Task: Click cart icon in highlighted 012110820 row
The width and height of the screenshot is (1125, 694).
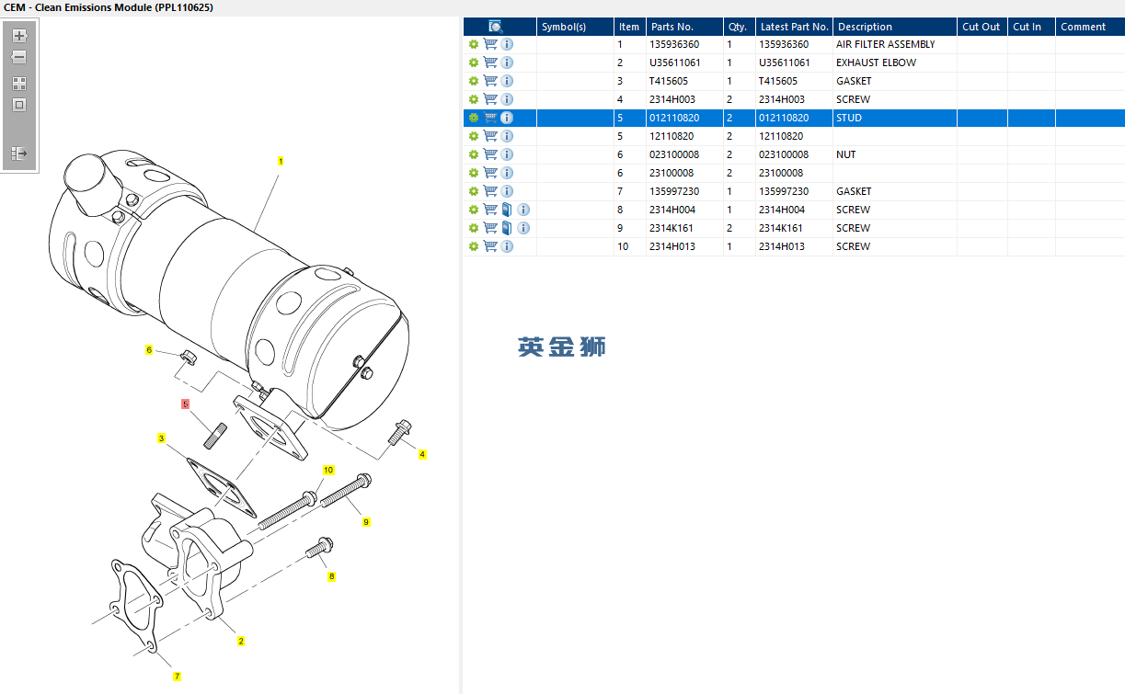Action: pyautogui.click(x=490, y=118)
